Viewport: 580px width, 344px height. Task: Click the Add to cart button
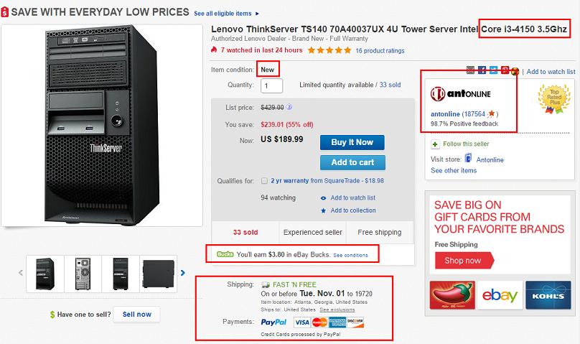tap(352, 162)
